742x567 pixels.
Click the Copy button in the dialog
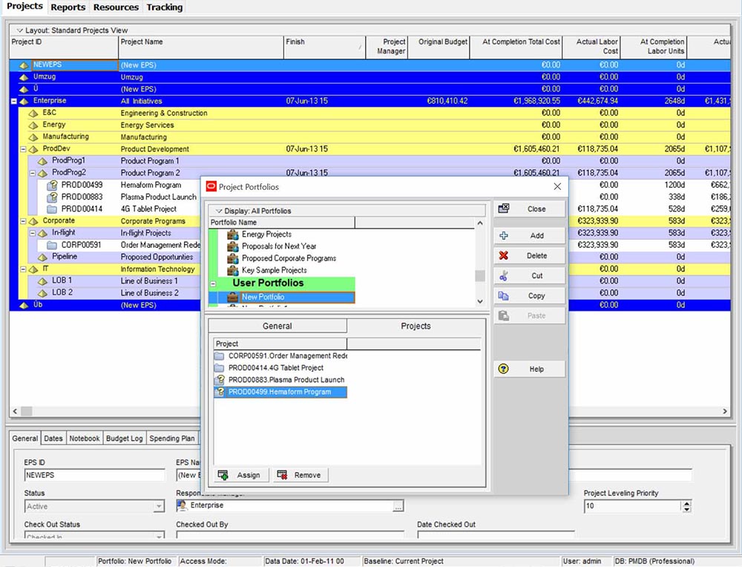[x=529, y=296]
